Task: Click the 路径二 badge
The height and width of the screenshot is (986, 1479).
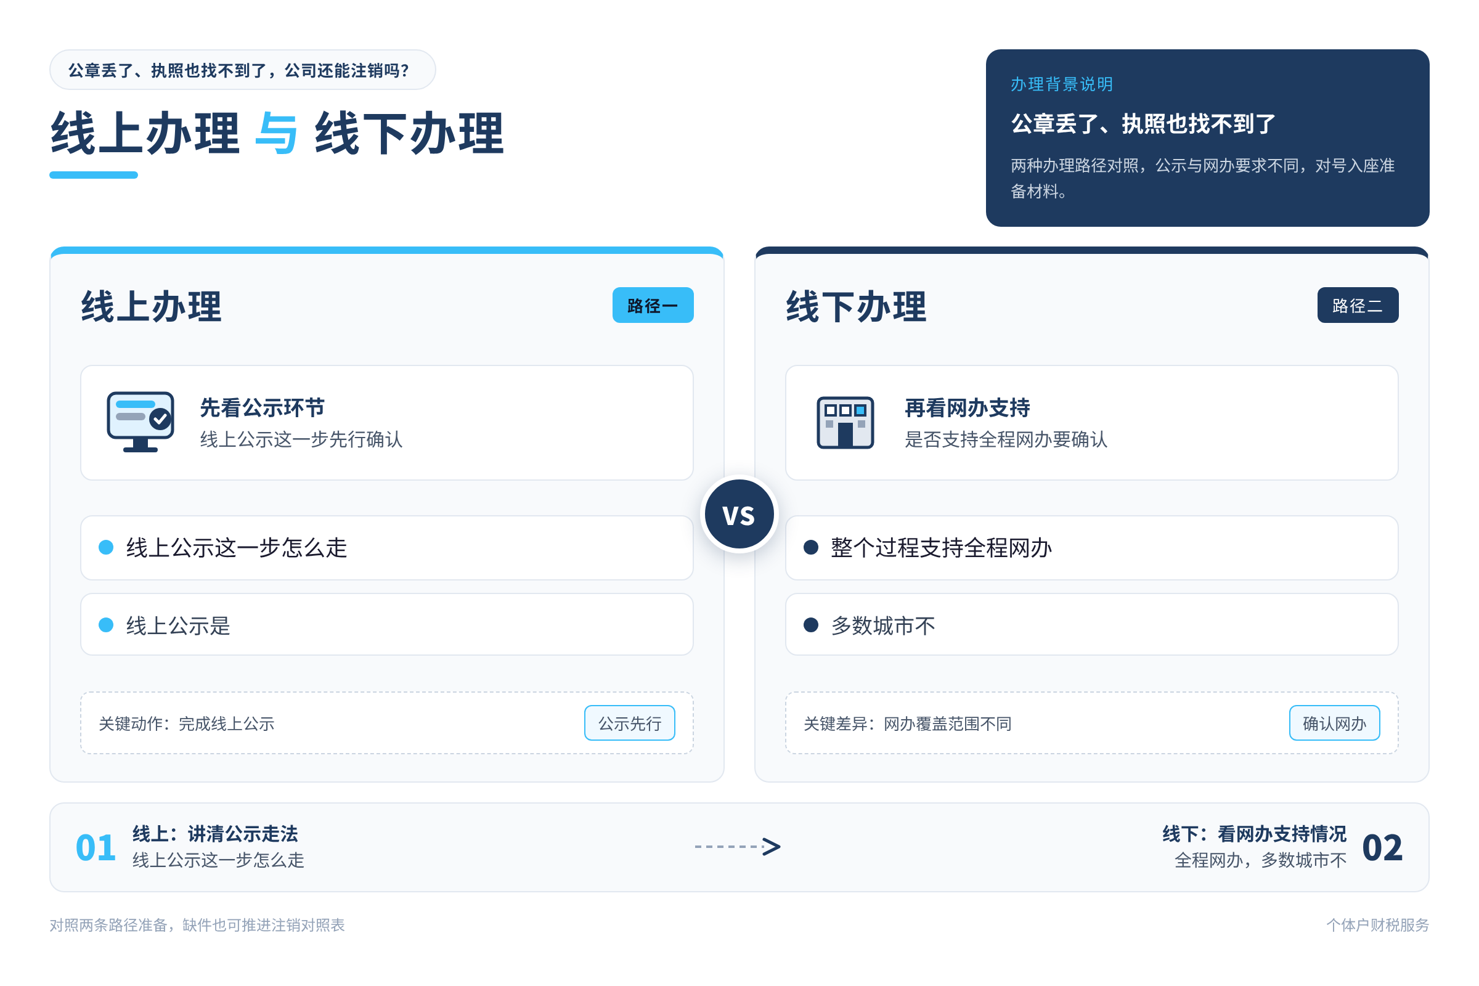Action: click(1358, 305)
